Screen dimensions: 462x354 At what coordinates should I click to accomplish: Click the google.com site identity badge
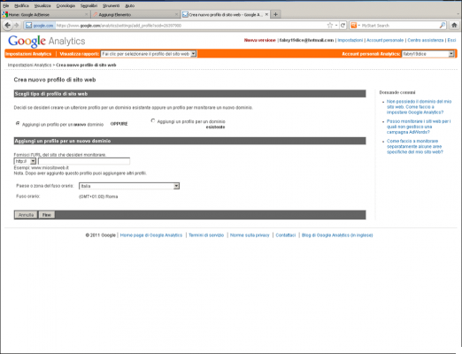coord(40,26)
